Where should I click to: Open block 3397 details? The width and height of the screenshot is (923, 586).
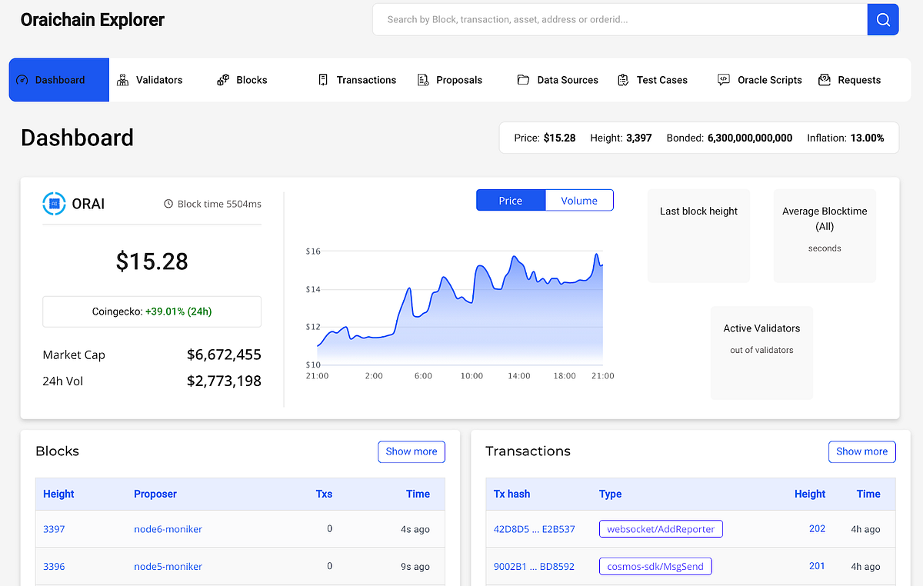[54, 529]
